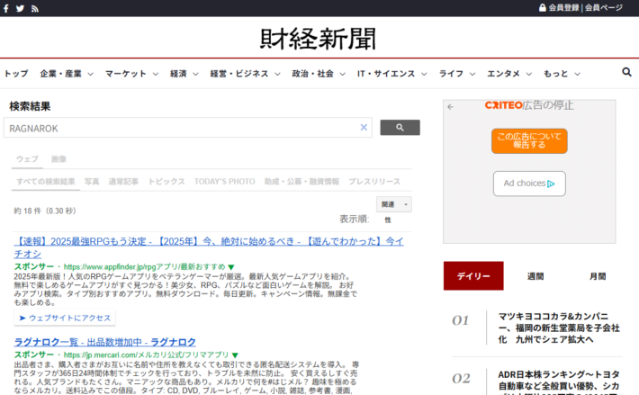Click the back arrow in Criteo ad
This screenshot has width=639, height=395.
tap(450, 107)
